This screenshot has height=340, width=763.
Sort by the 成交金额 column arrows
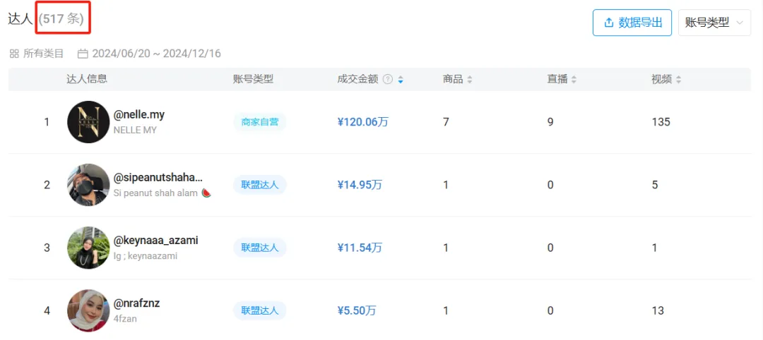pyautogui.click(x=401, y=80)
